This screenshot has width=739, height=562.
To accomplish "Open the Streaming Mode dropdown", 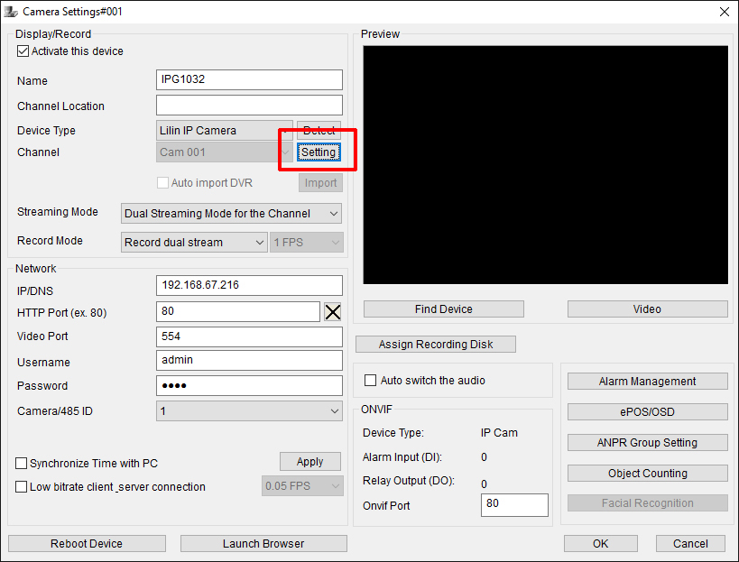I will [x=232, y=214].
